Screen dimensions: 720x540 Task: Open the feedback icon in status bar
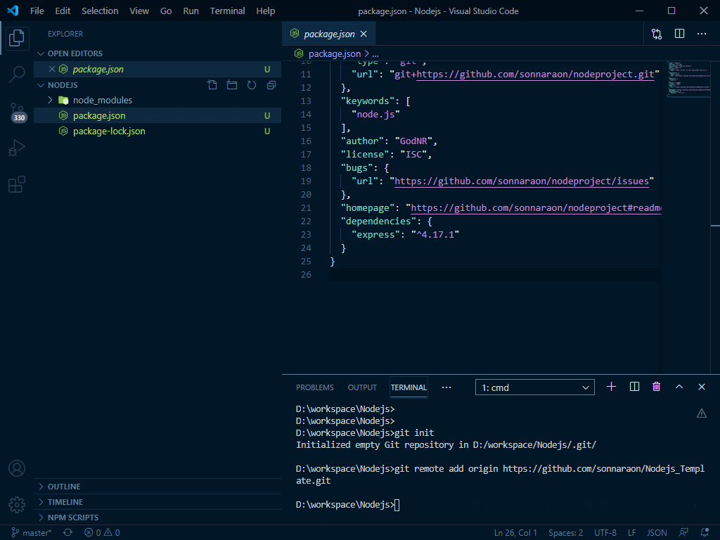tap(683, 533)
